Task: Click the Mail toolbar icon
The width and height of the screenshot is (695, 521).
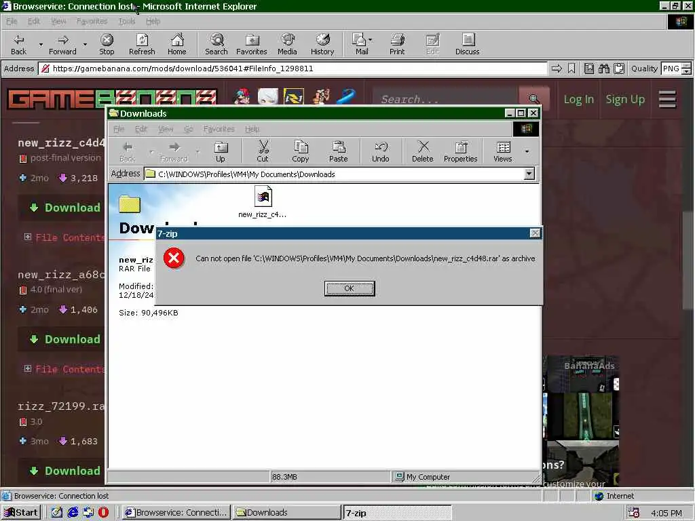Action: pyautogui.click(x=360, y=44)
